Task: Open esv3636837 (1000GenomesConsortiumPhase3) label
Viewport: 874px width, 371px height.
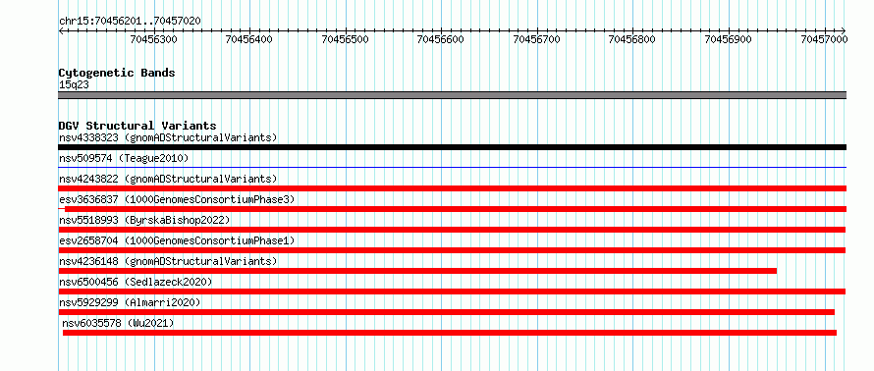Action: click(x=177, y=199)
